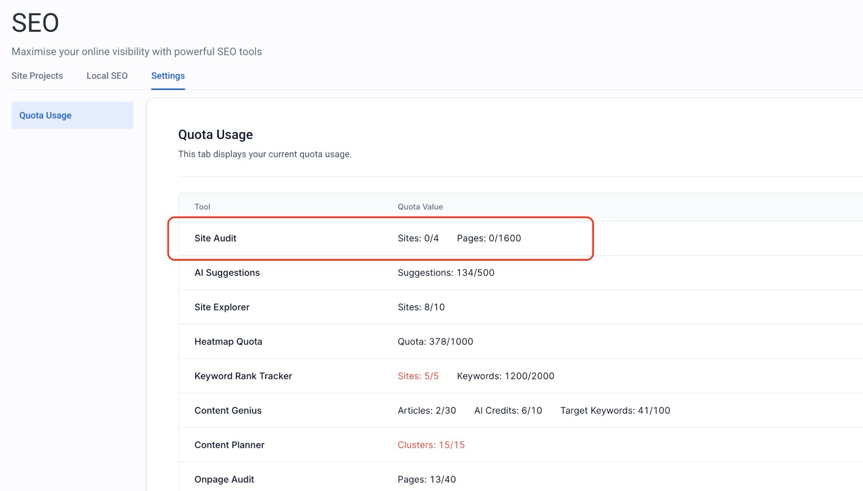Viewport: 863px width, 491px height.
Task: Switch to the Local SEO tab
Action: (107, 76)
